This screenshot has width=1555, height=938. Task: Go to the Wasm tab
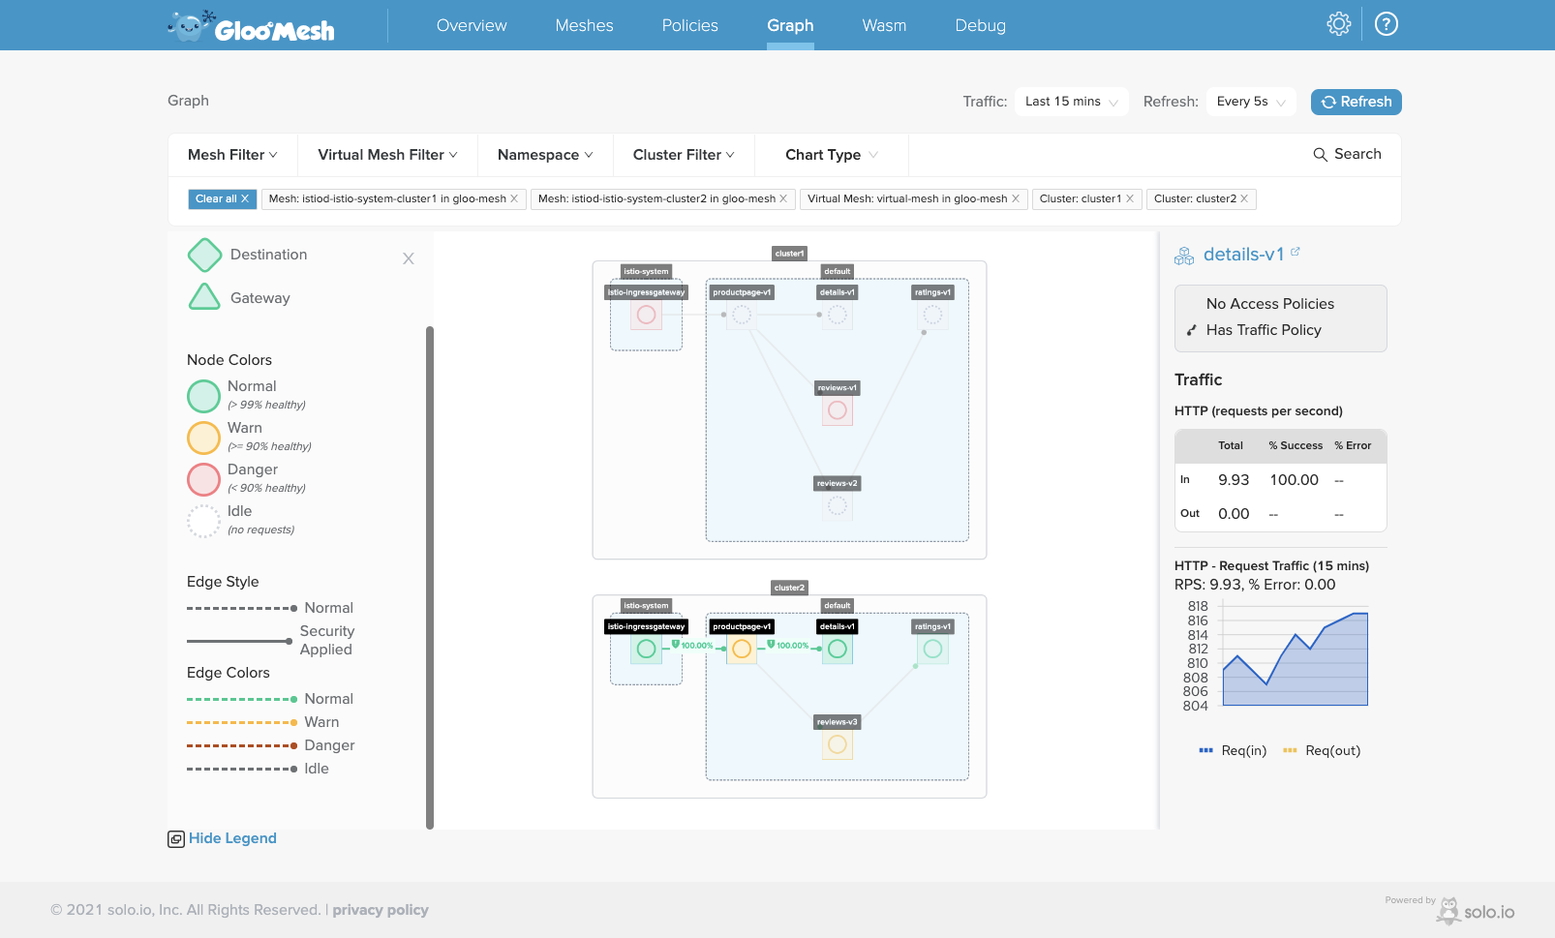coord(884,25)
